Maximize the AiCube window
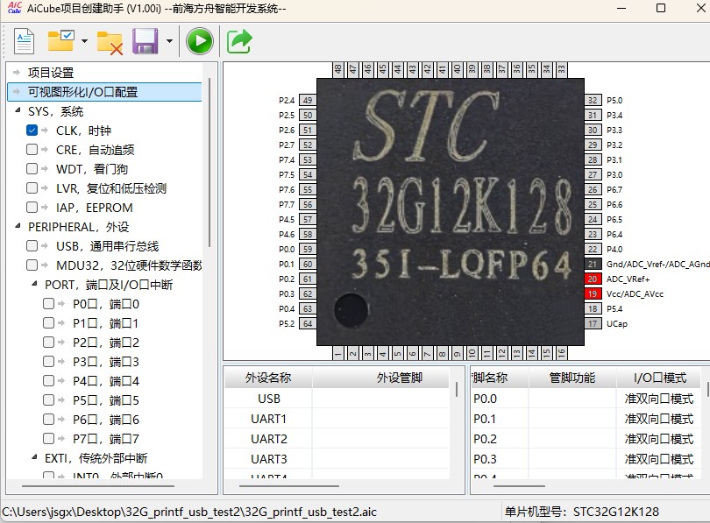Viewport: 710px width, 523px height. tap(661, 8)
